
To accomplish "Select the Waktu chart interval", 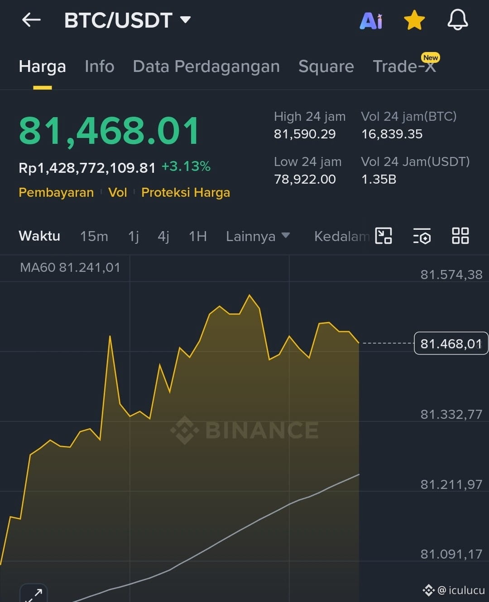I will [39, 236].
